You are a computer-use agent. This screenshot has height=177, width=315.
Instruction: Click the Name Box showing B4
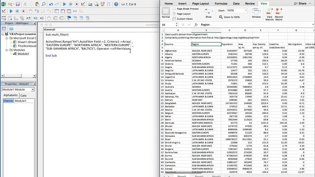(x=168, y=25)
